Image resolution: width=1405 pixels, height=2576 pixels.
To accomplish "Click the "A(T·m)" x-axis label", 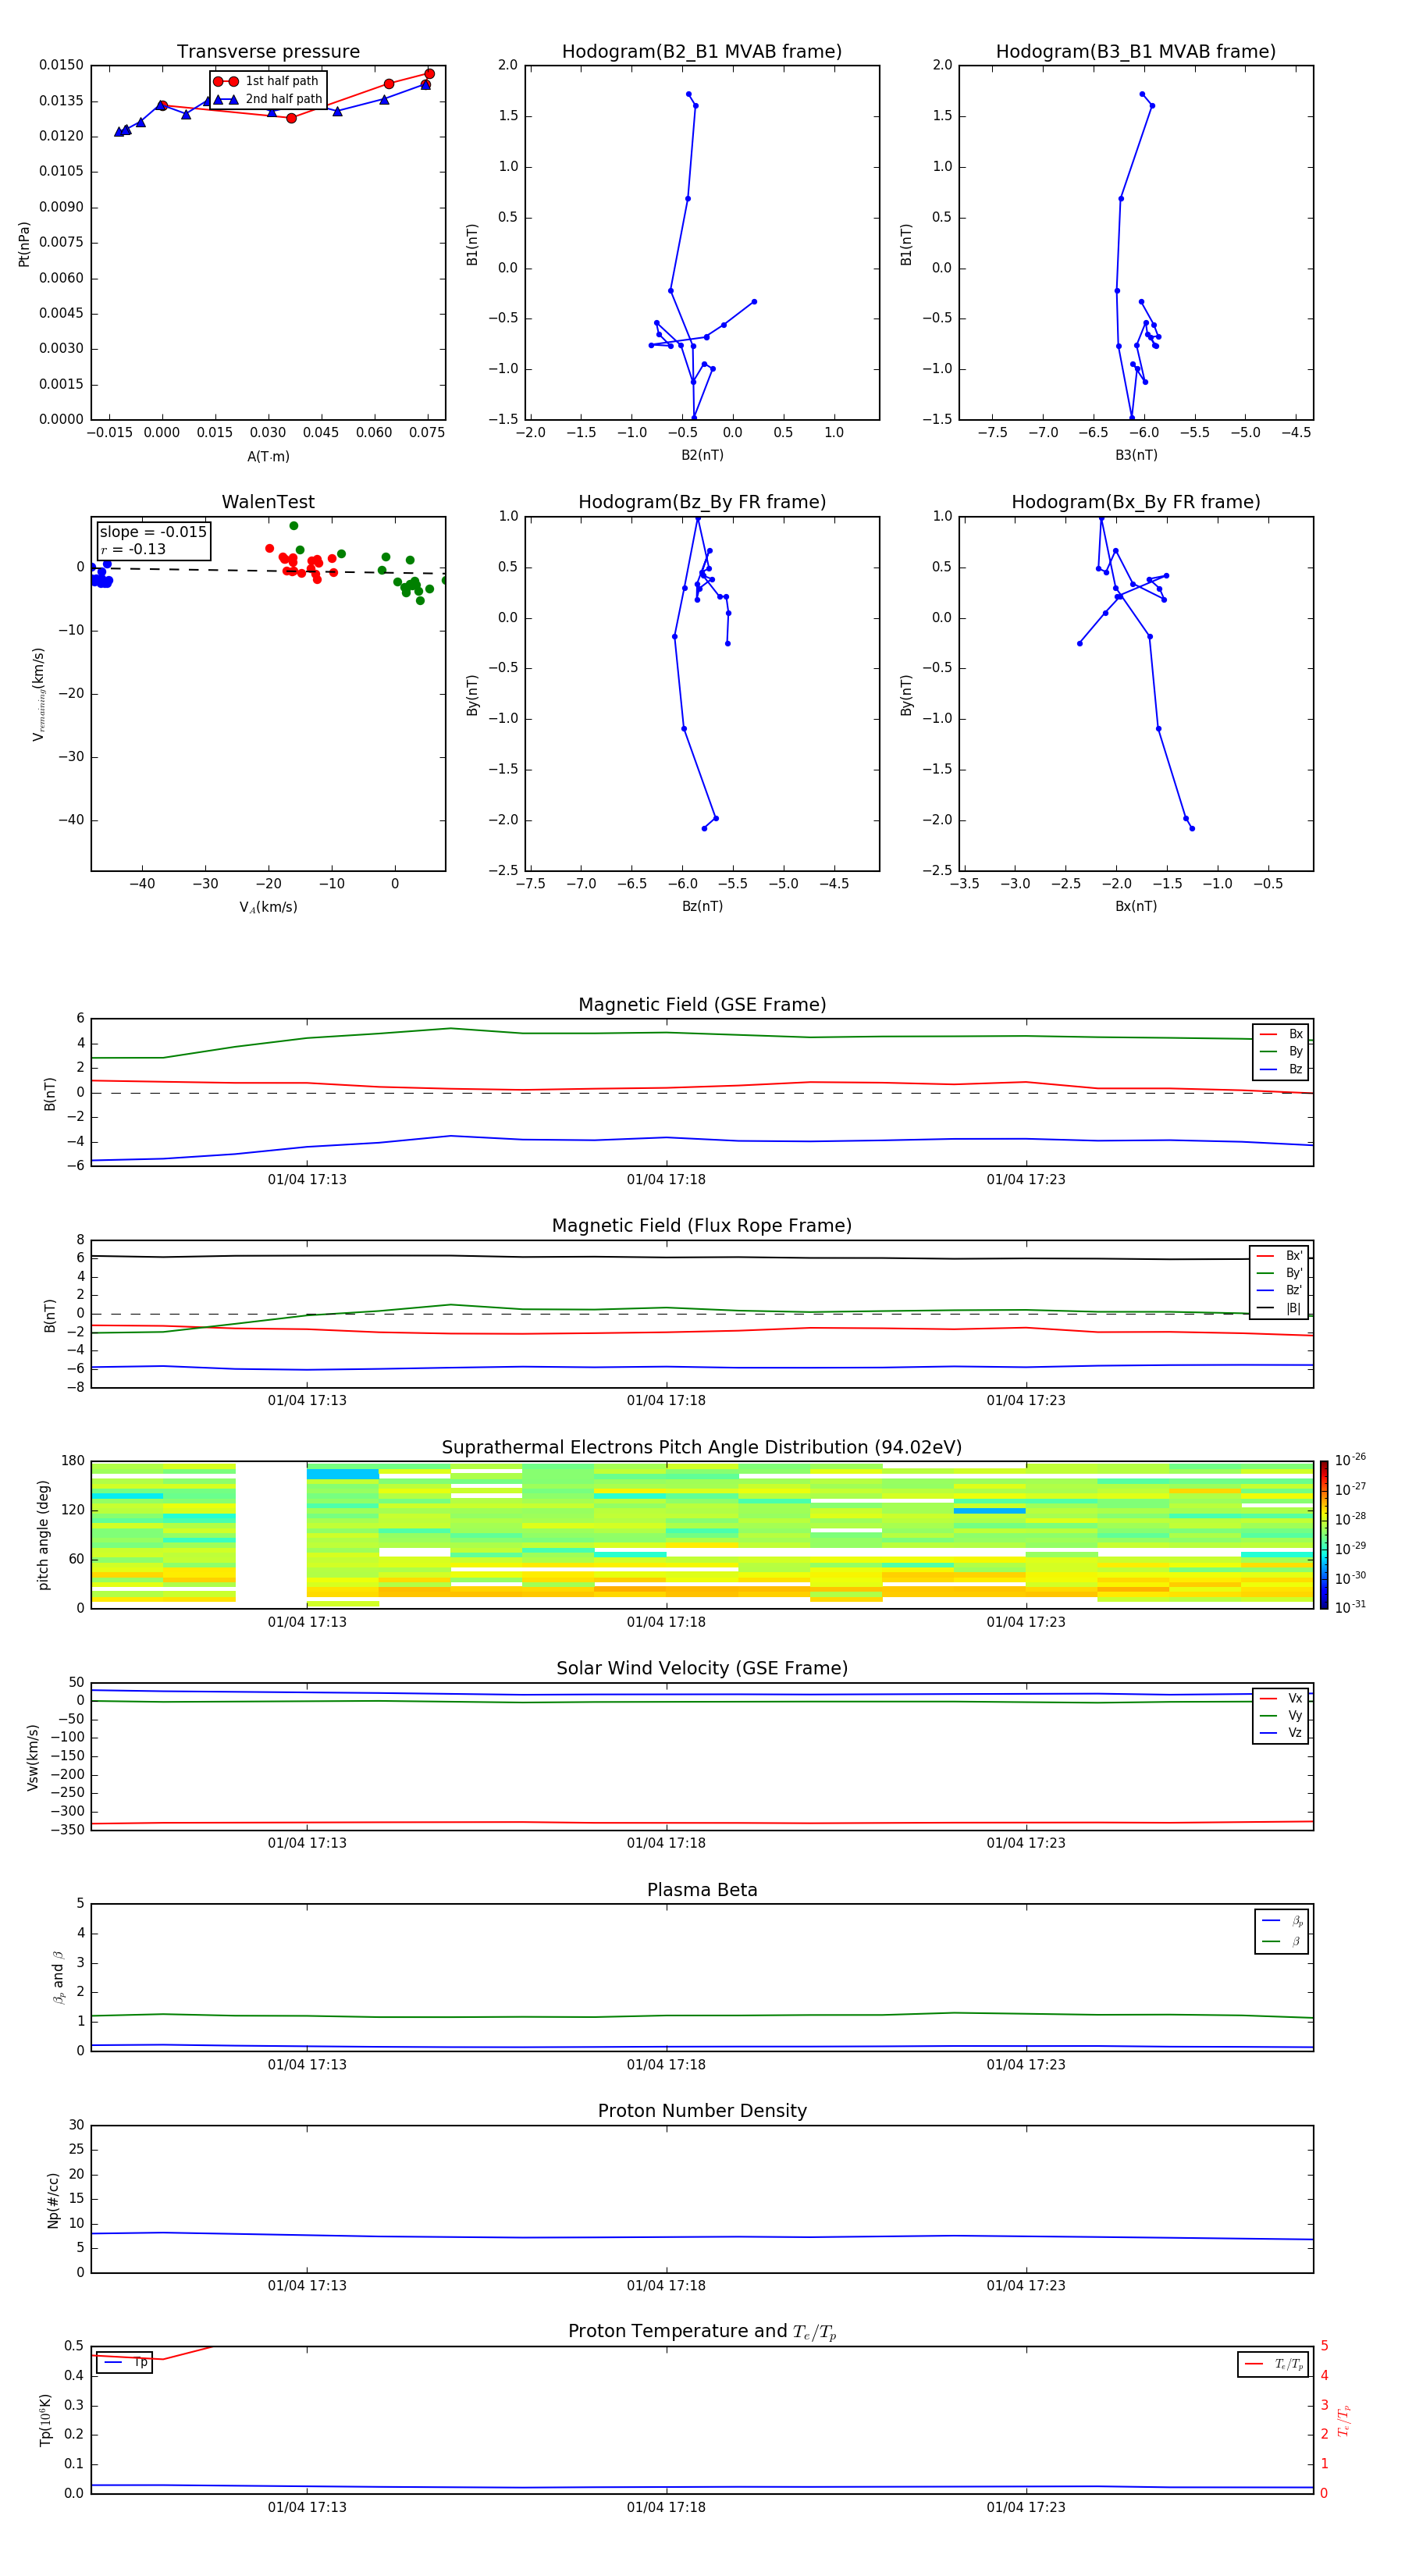I will [x=268, y=456].
